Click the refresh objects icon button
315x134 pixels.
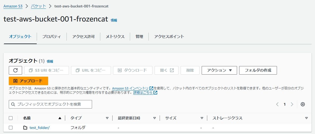(x=15, y=70)
